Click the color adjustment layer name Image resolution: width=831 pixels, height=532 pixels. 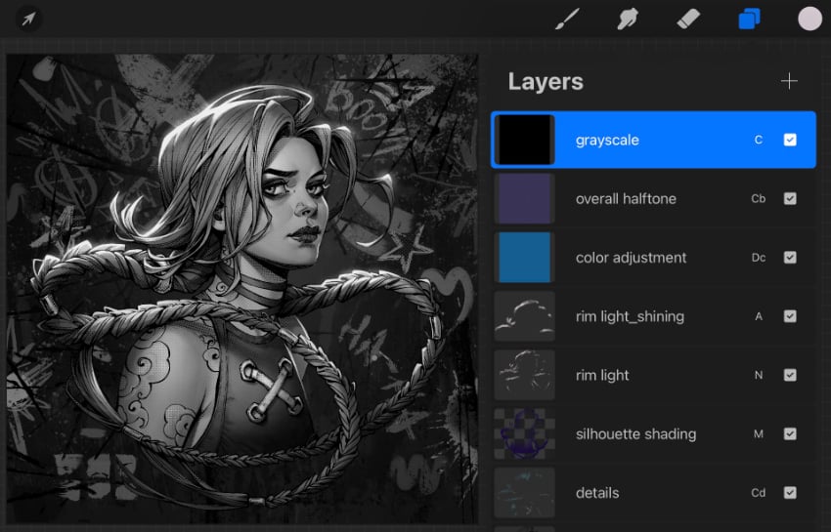click(x=632, y=258)
